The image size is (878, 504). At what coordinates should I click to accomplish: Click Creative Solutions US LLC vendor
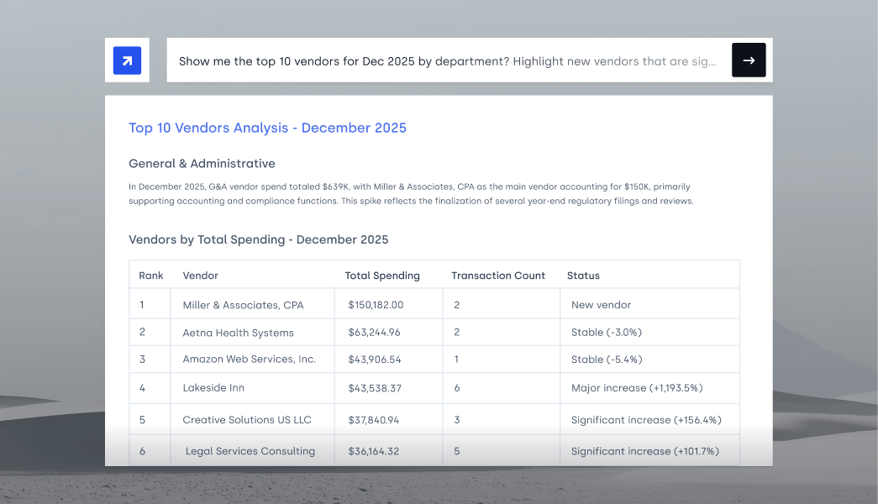(247, 420)
